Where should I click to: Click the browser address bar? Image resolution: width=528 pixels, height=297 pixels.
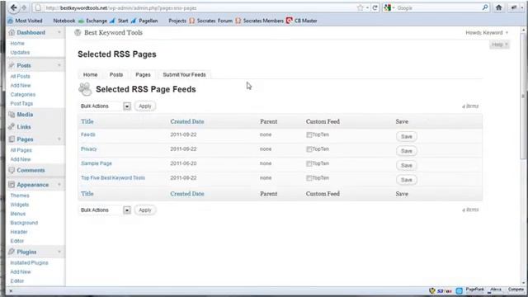199,7
